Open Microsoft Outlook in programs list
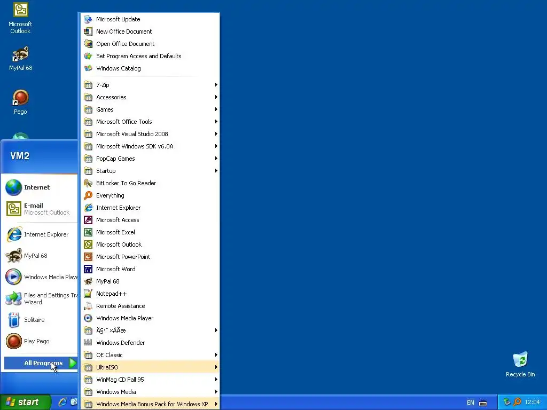547x410 pixels. click(x=150, y=245)
